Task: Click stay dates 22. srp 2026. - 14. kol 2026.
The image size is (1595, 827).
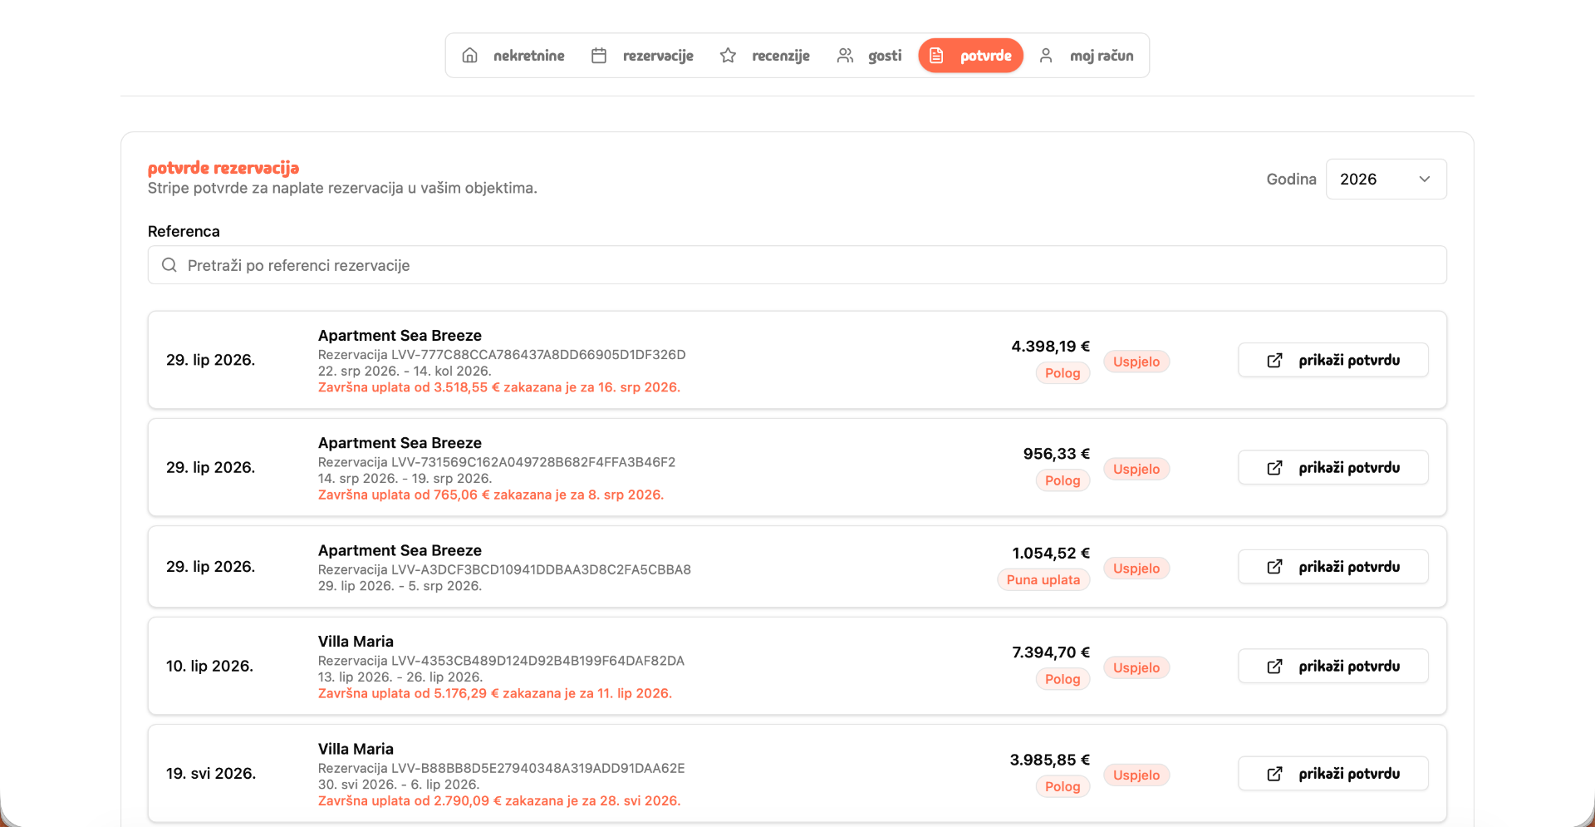Action: pyautogui.click(x=405, y=372)
